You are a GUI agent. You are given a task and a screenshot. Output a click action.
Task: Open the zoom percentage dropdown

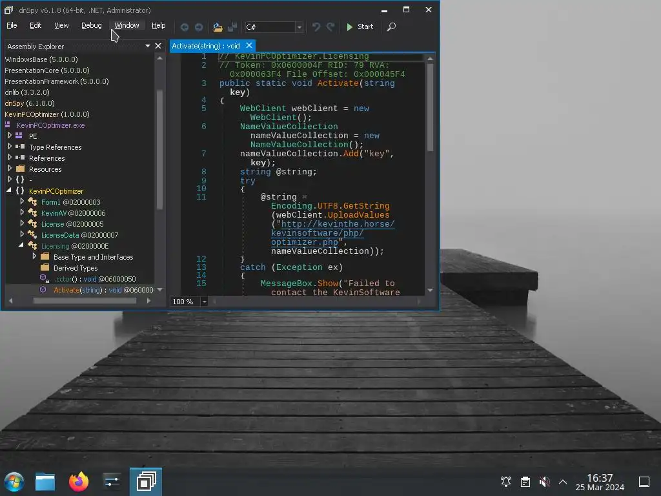(204, 302)
